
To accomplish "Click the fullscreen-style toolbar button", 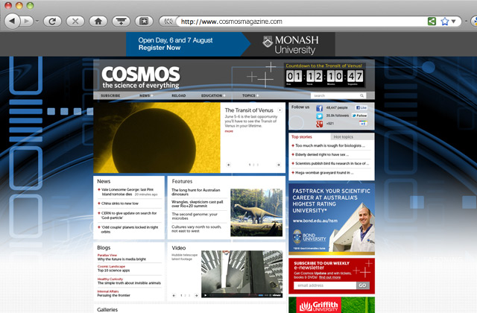I will tap(144, 22).
